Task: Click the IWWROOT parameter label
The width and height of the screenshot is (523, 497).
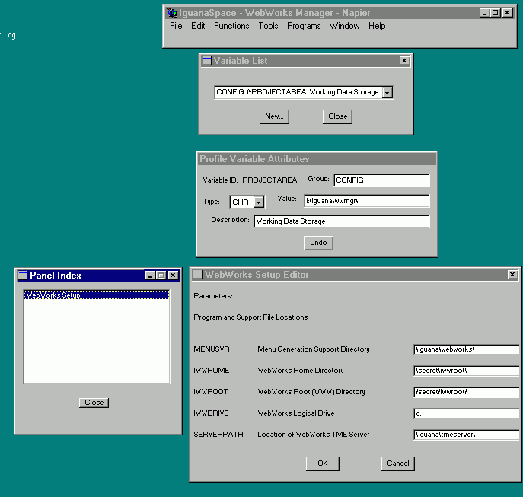Action: coord(211,392)
